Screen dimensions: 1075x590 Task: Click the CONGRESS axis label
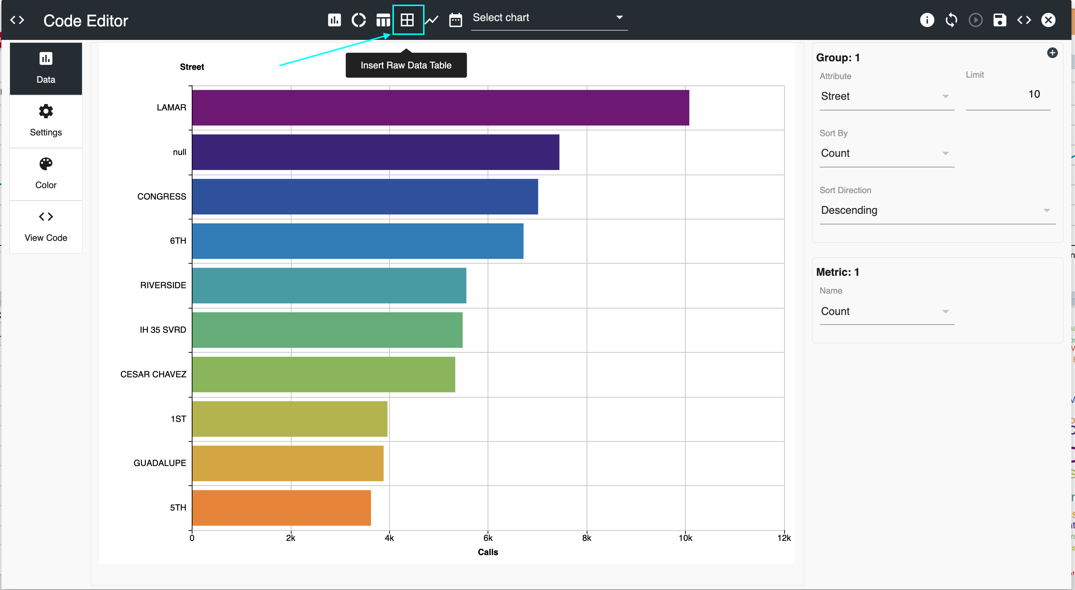(161, 197)
